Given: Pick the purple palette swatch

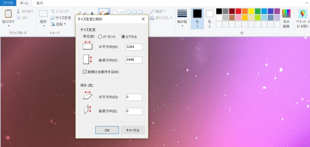Looking at the screenshot, I should tap(277, 11).
